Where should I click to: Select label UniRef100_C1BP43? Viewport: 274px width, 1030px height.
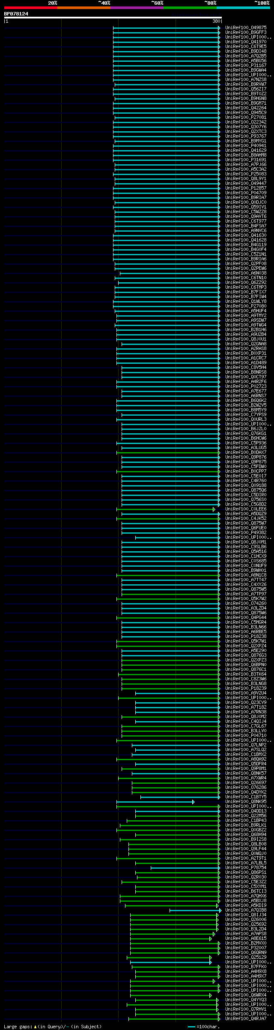[x=246, y=820]
